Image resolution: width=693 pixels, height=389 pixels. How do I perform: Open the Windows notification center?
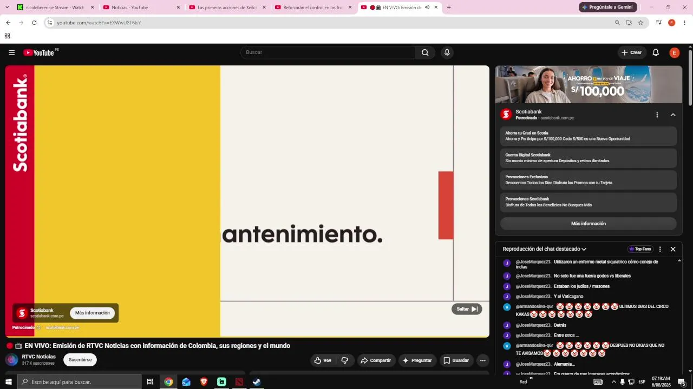682,382
